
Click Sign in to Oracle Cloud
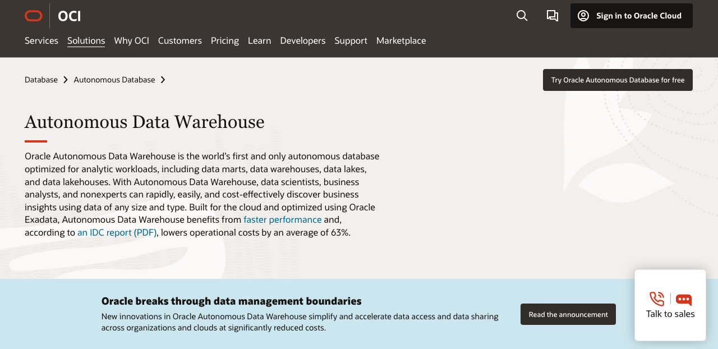tap(632, 16)
